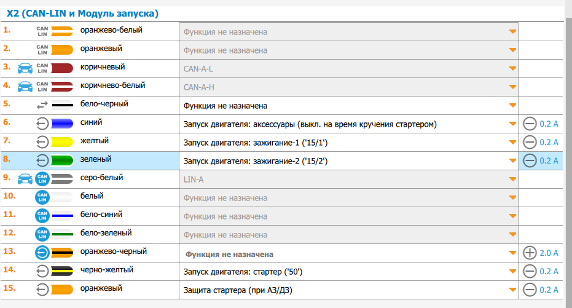The height and width of the screenshot is (308, 572).
Task: Toggle minus polarity on аксессуары row
Action: tap(529, 124)
